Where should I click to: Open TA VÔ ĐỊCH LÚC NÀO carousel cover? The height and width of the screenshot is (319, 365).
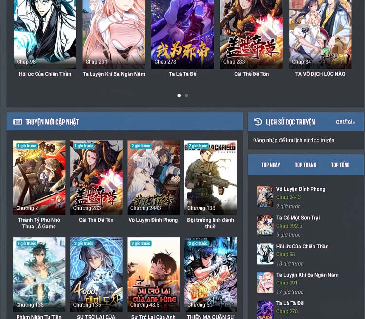coord(320,35)
